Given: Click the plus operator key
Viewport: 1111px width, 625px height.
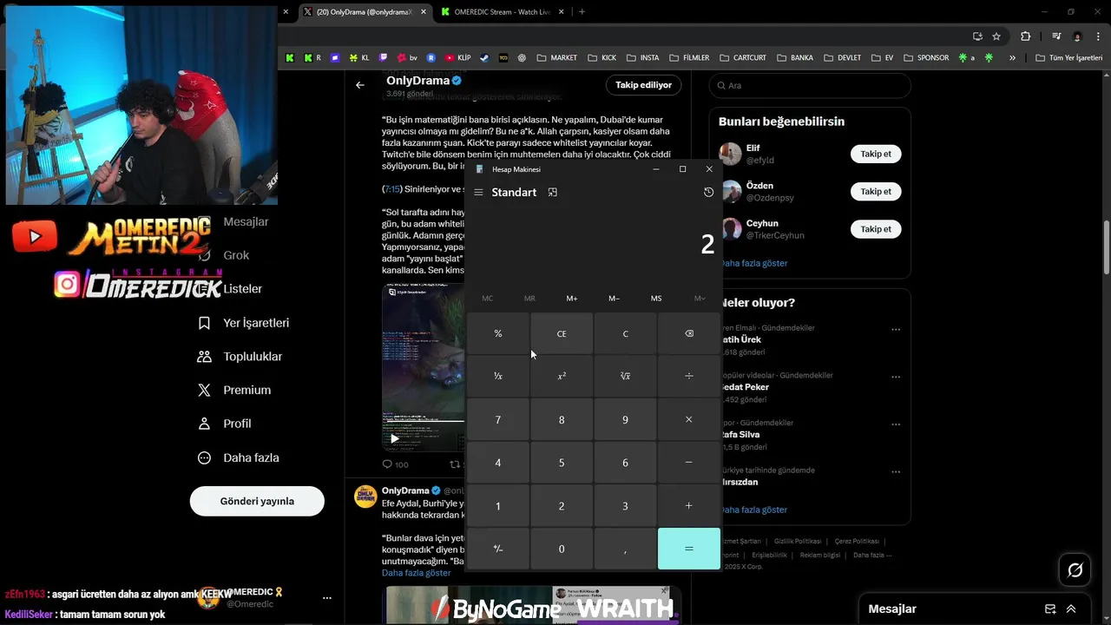Looking at the screenshot, I should [689, 506].
